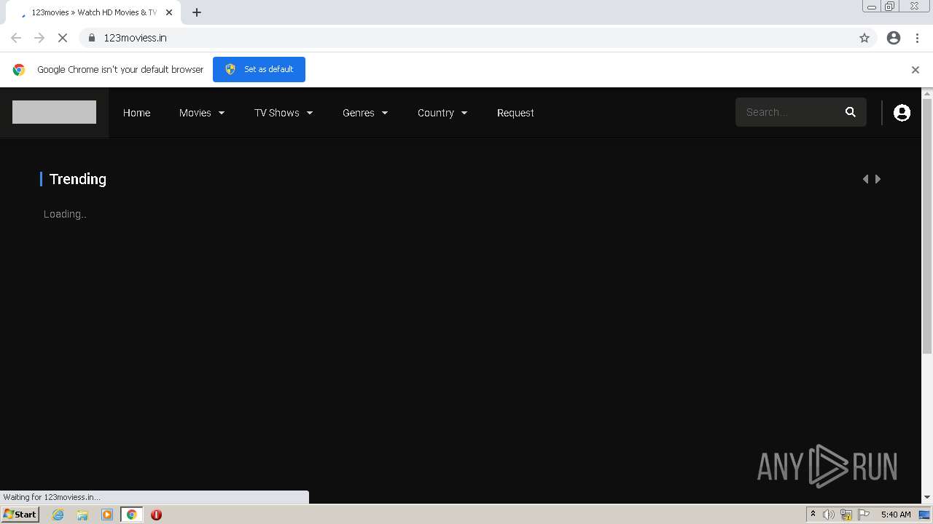Image resolution: width=933 pixels, height=524 pixels.
Task: Open volume control in tray
Action: pyautogui.click(x=829, y=515)
